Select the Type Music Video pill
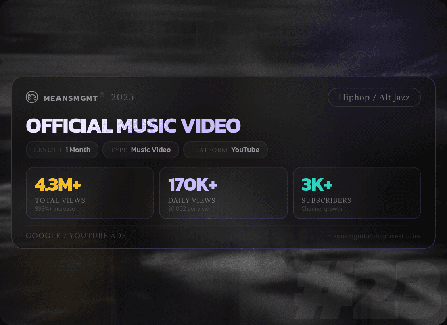 [x=140, y=150]
